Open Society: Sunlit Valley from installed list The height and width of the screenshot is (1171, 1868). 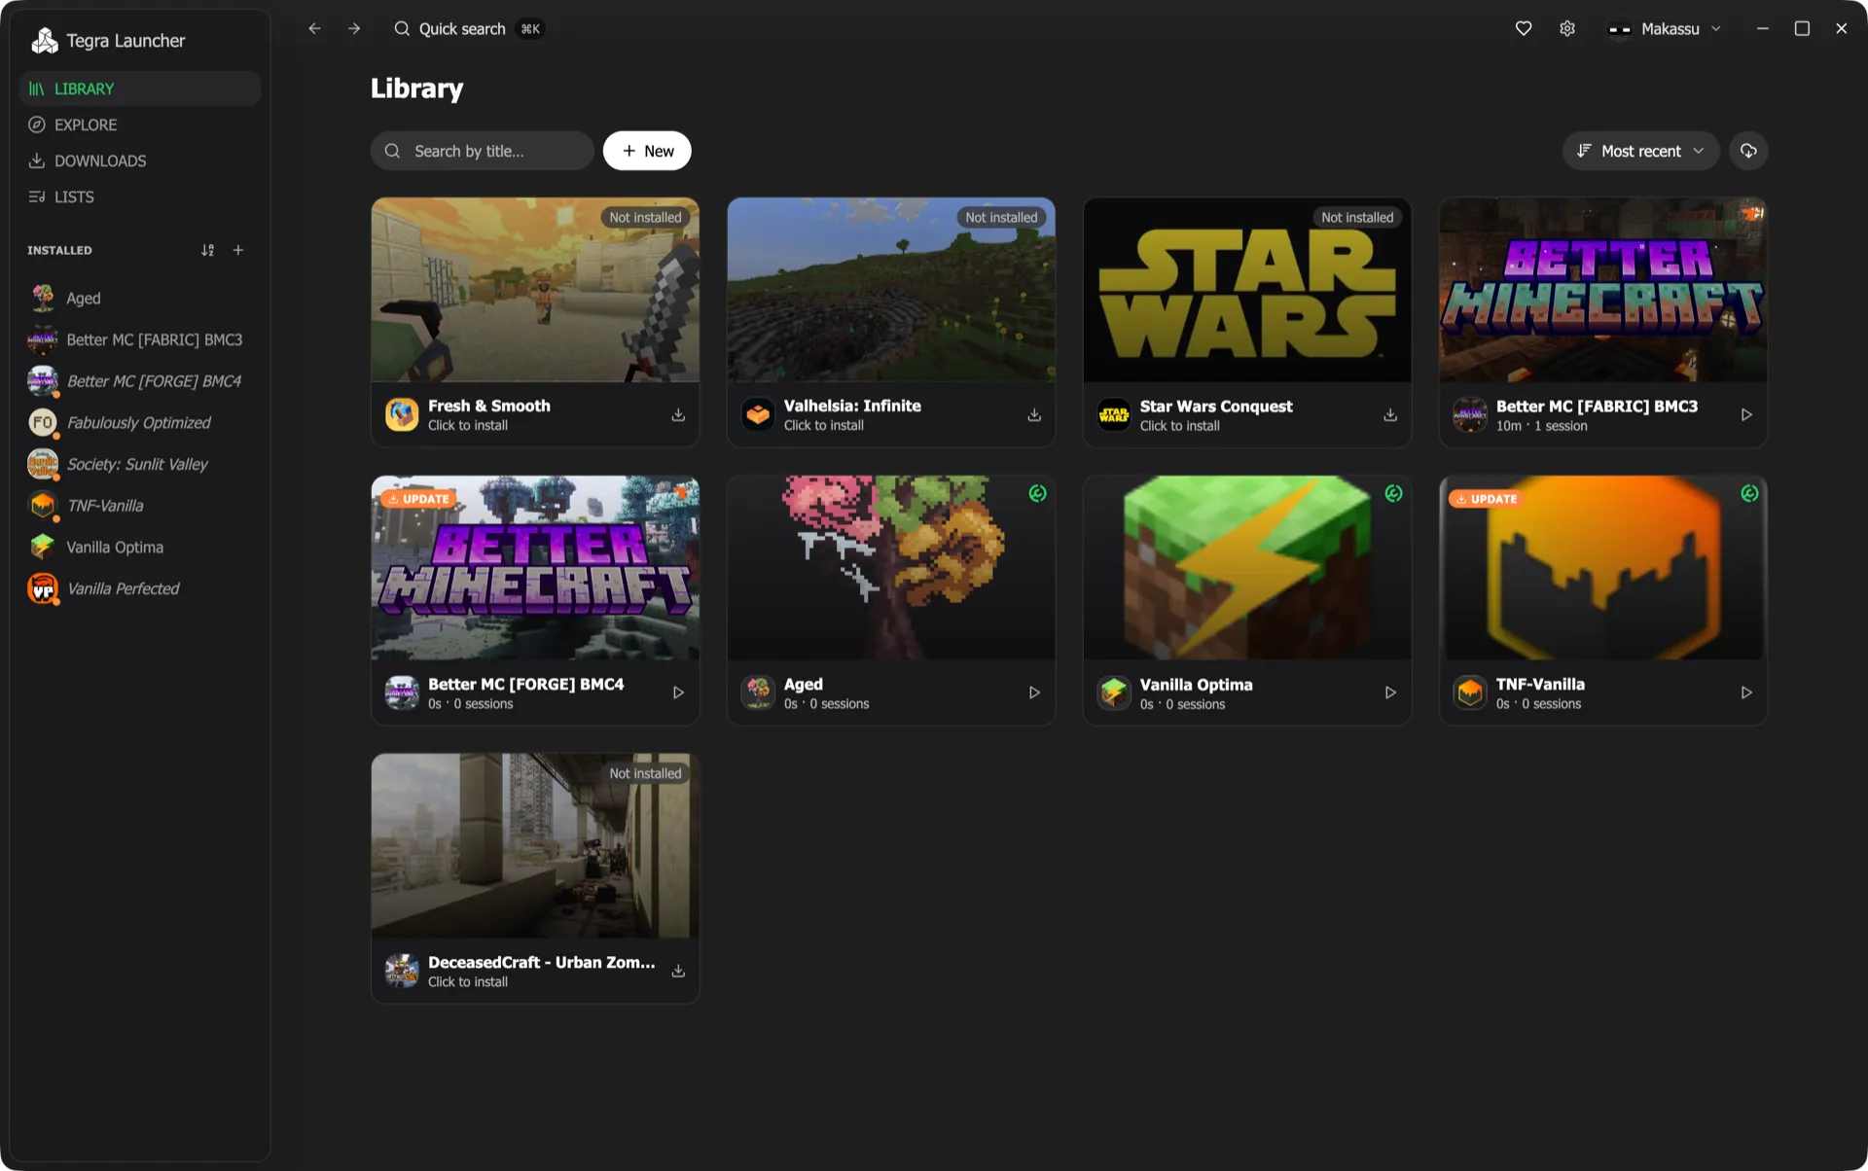[140, 465]
